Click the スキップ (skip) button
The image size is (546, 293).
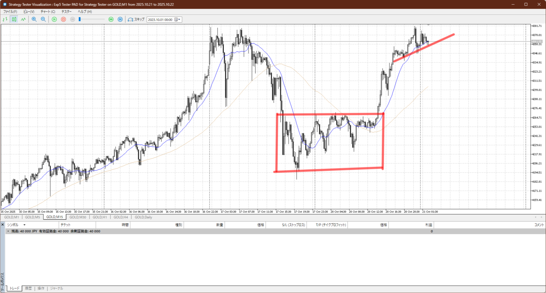tap(136, 19)
